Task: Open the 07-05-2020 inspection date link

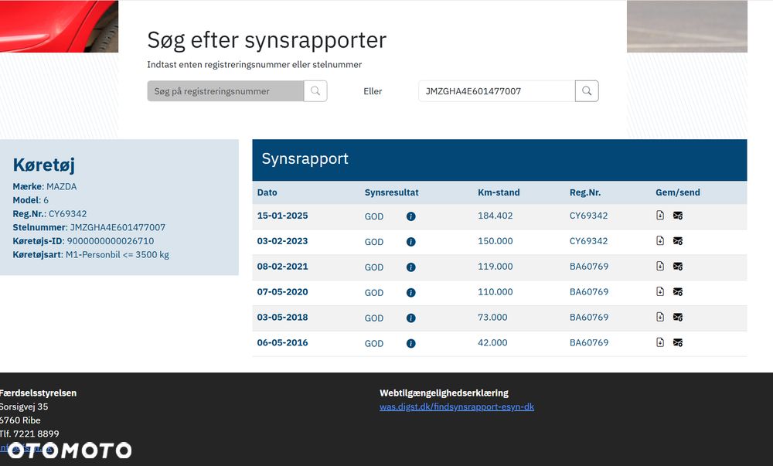Action: point(282,292)
